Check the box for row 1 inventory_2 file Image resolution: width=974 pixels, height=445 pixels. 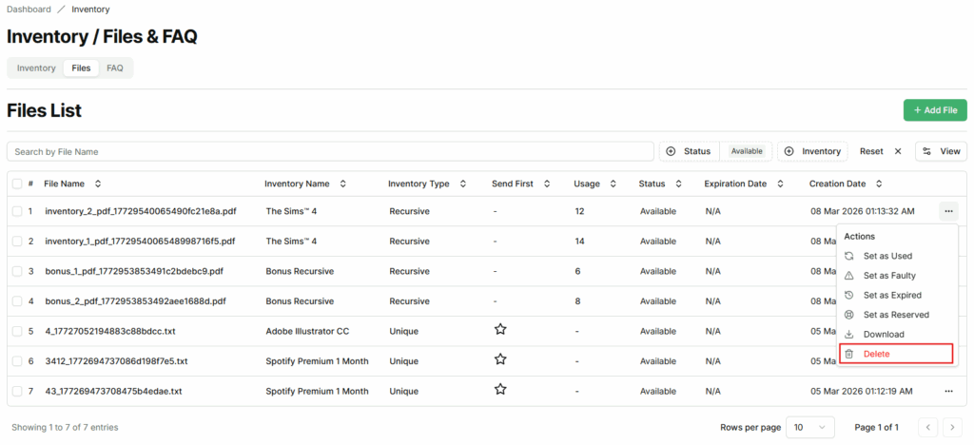point(16,211)
